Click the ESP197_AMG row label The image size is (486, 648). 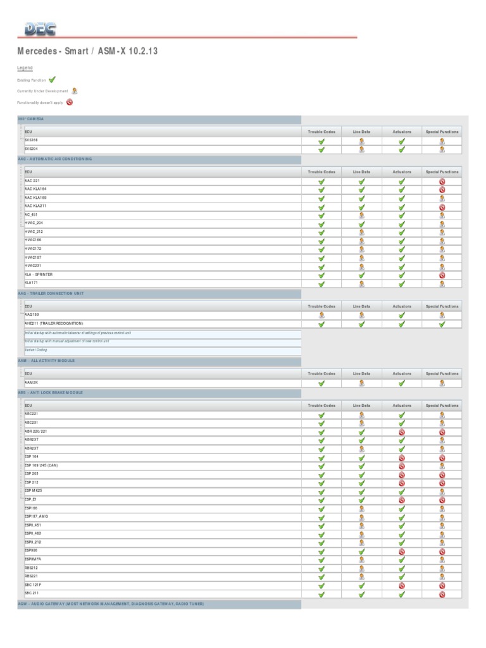pos(36,516)
